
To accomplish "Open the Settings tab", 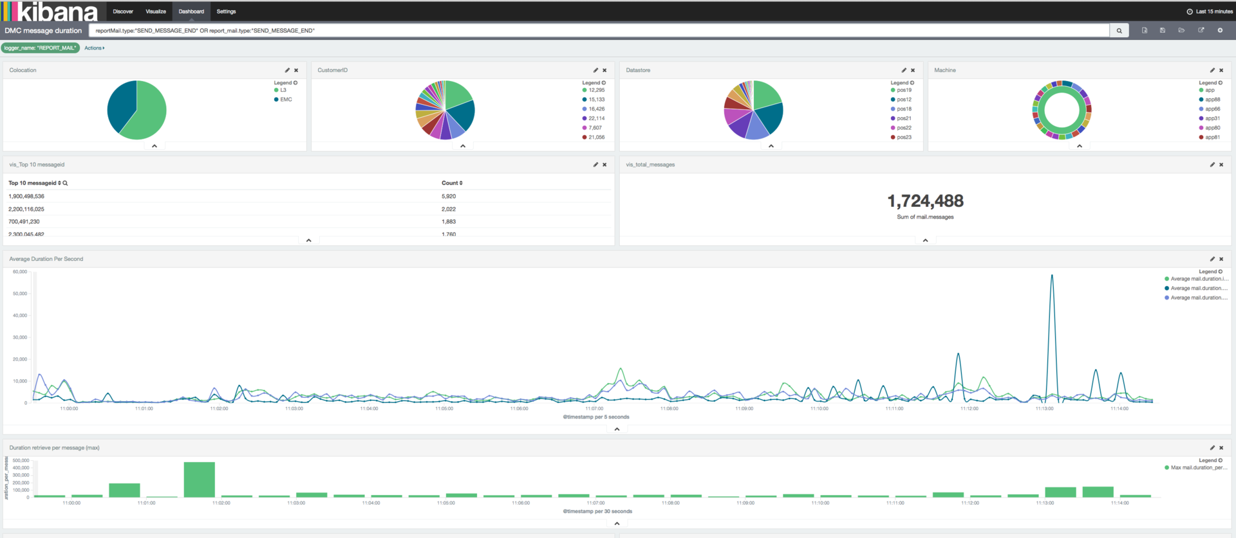I will coord(226,12).
